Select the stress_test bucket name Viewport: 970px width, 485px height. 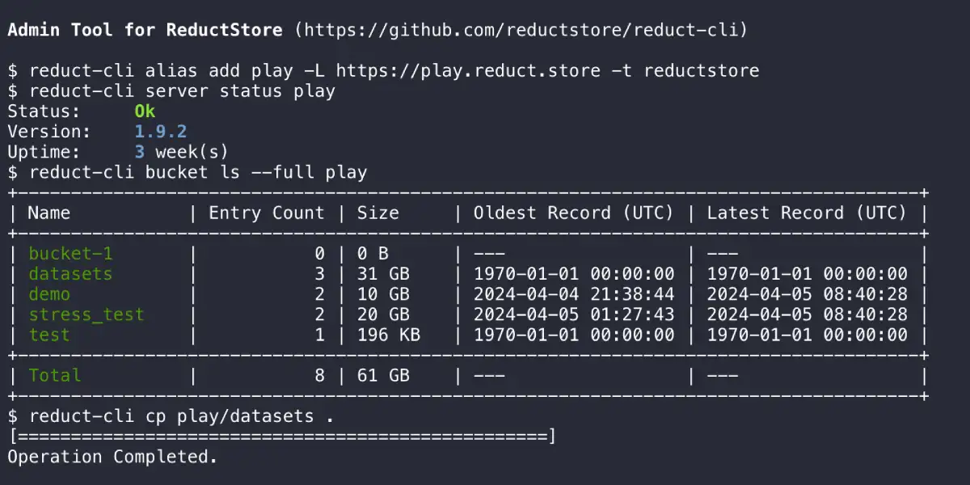(x=86, y=314)
